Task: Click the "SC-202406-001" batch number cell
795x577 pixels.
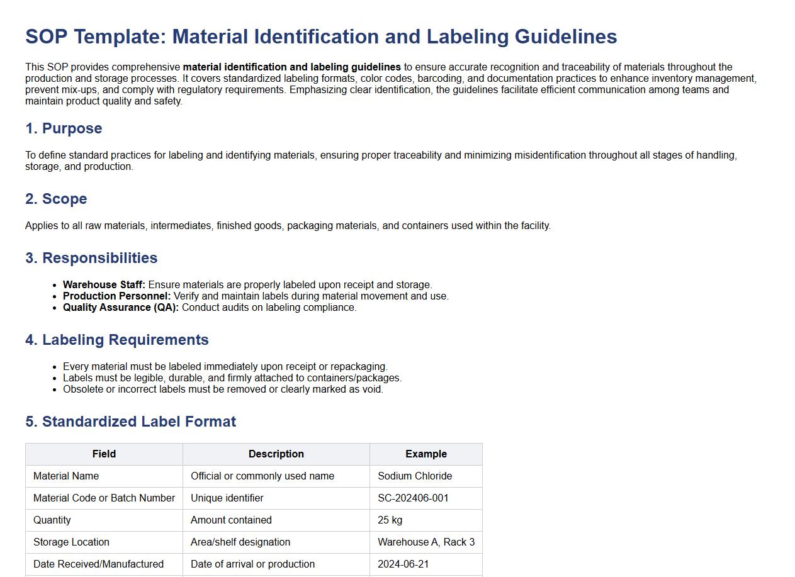Action: [x=413, y=498]
